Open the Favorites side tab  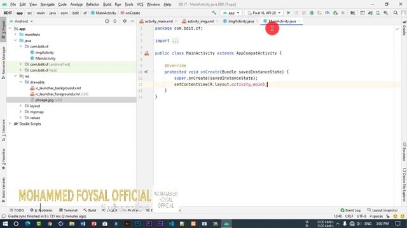(3, 159)
